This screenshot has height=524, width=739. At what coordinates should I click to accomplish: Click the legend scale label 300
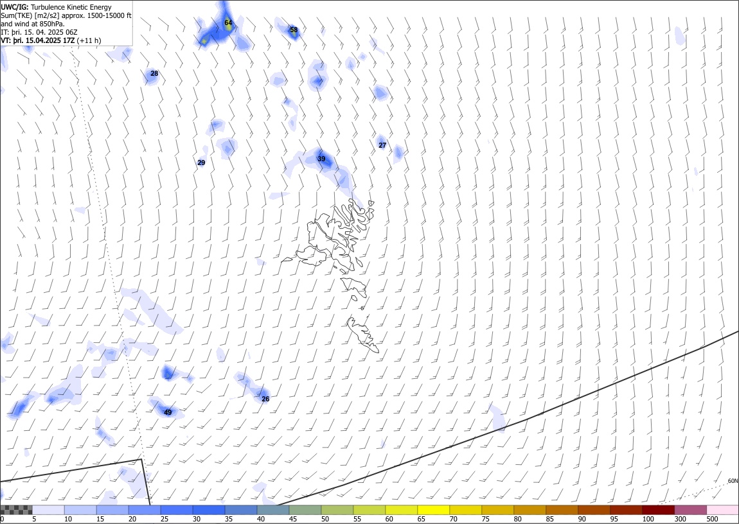pyautogui.click(x=680, y=520)
